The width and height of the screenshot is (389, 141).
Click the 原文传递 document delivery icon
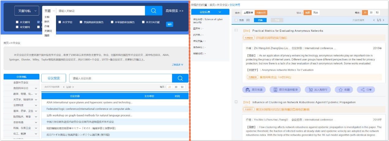[x=247, y=90]
